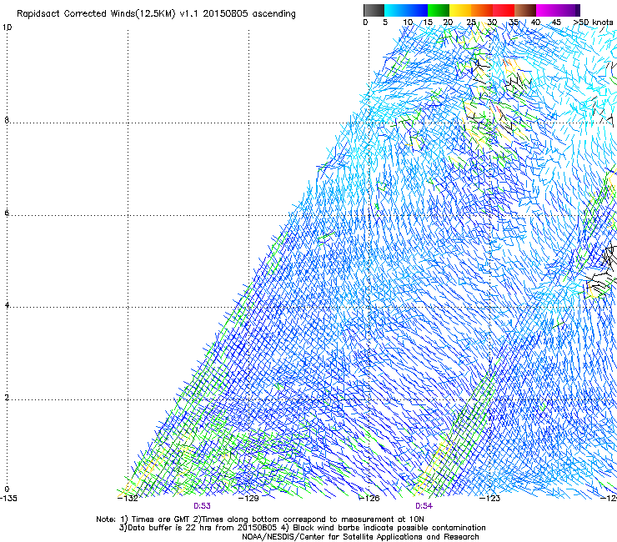Screen dimensions: 617x542
Task: Click the purple '0:53' swath time label
Action: click(202, 506)
